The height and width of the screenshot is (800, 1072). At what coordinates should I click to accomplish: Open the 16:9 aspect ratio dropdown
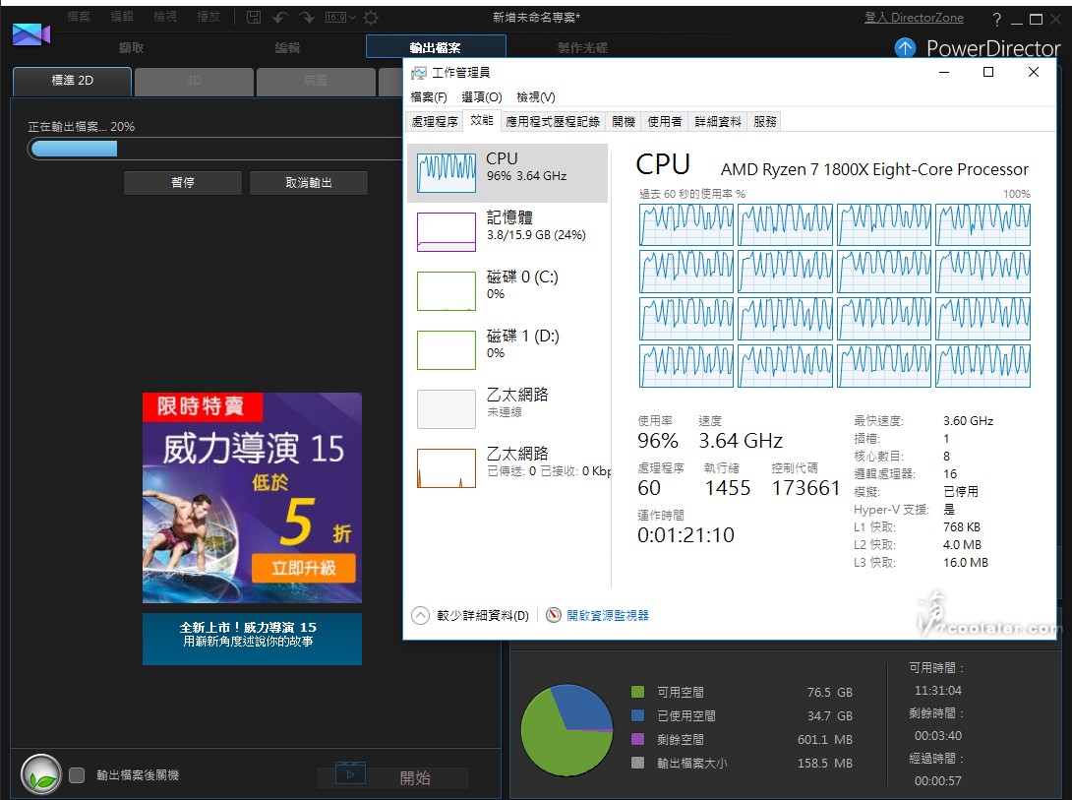[x=339, y=17]
